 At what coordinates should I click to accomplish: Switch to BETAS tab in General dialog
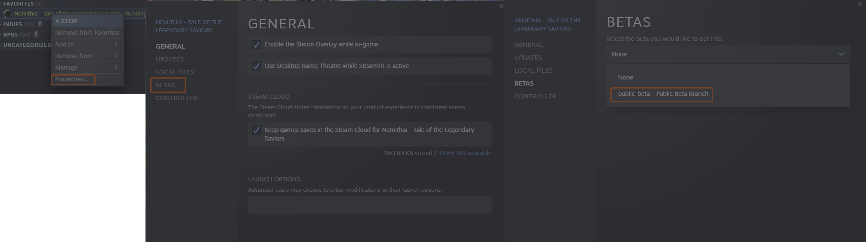coord(166,85)
